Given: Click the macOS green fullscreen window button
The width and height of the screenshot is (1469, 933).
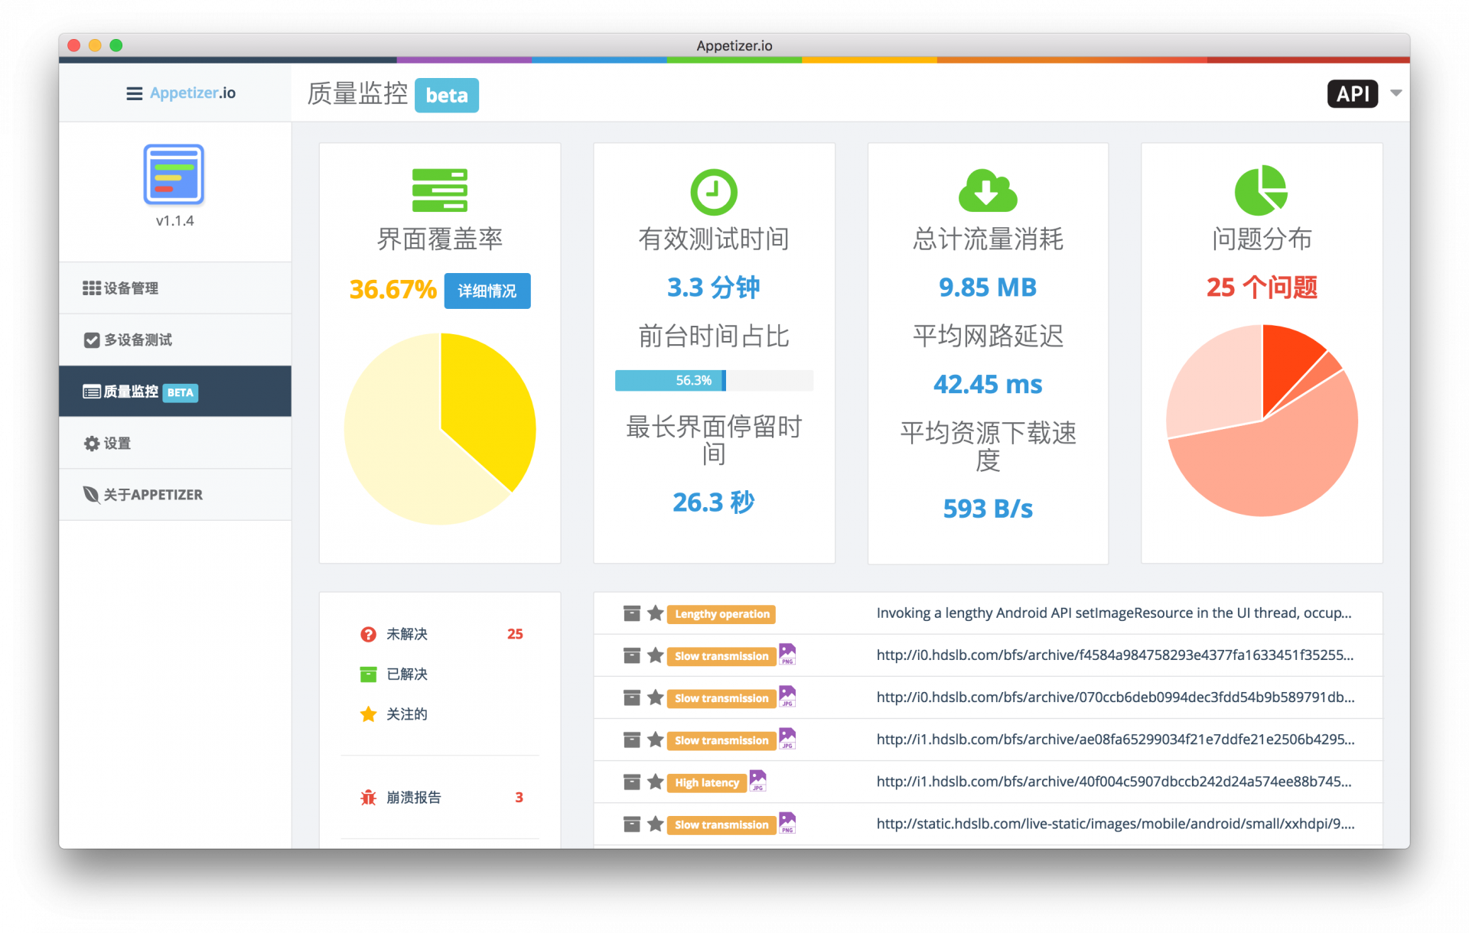Looking at the screenshot, I should pyautogui.click(x=116, y=45).
